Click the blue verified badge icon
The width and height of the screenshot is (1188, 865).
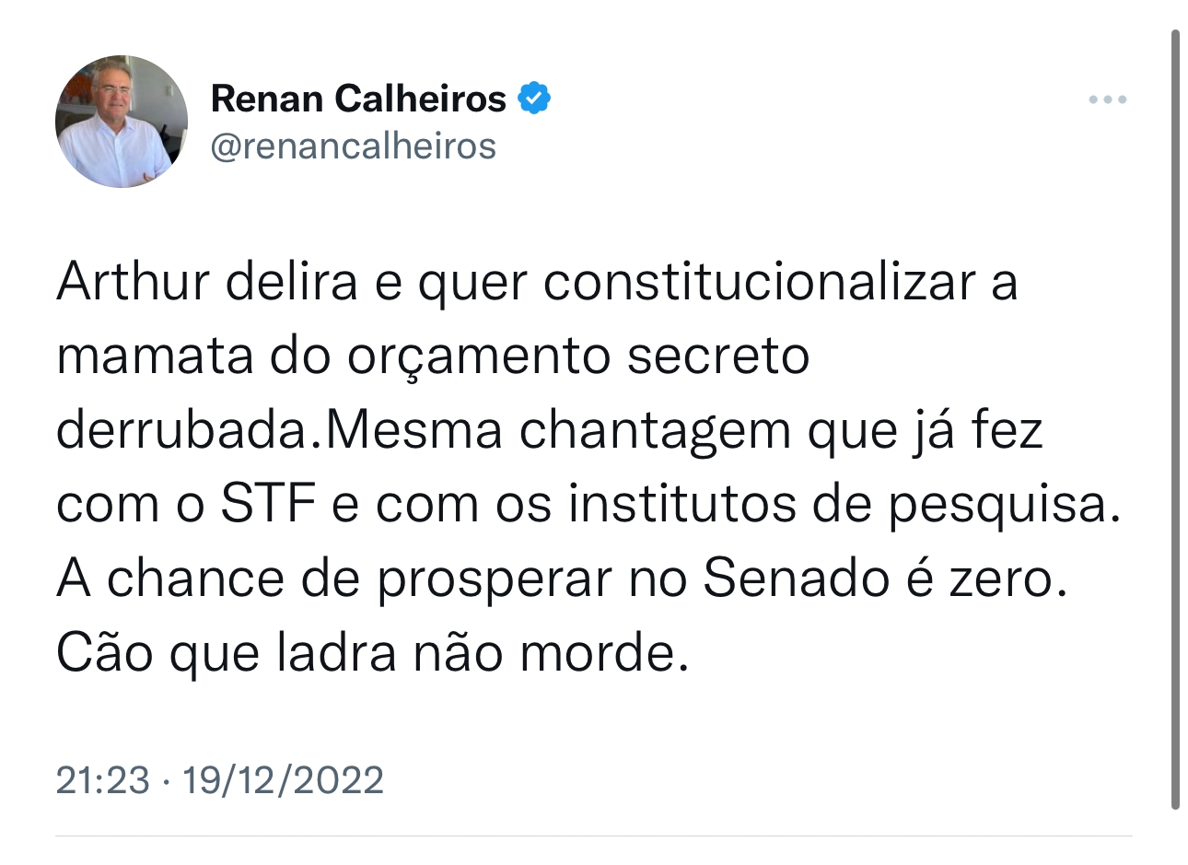(x=534, y=98)
